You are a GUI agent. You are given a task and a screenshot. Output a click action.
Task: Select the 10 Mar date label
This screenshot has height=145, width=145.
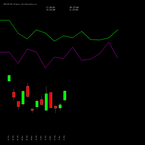click(36, 138)
